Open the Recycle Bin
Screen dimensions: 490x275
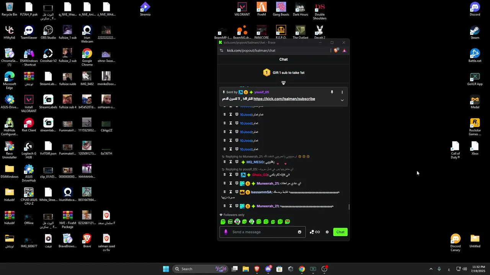(10, 10)
